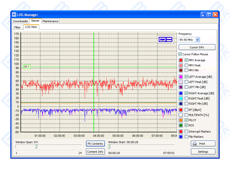
Task: Click the cyan RIGHT Peak color swatch
Action: point(181,98)
